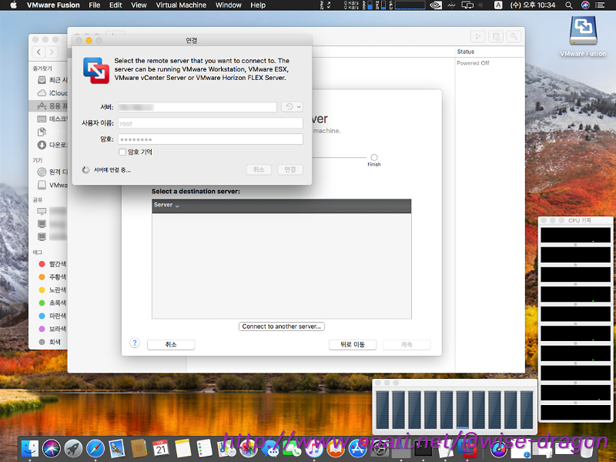The height and width of the screenshot is (462, 616).
Task: Open 다운로드 folder in Finder sidebar
Action: [x=52, y=145]
